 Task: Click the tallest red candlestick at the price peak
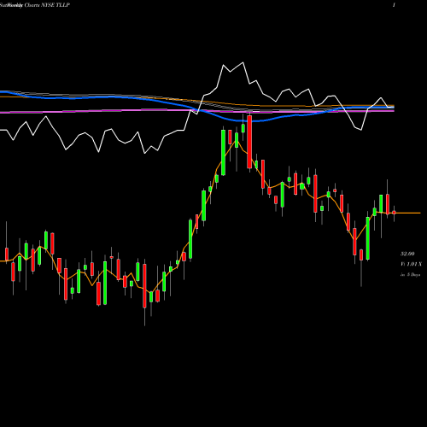click(249, 142)
